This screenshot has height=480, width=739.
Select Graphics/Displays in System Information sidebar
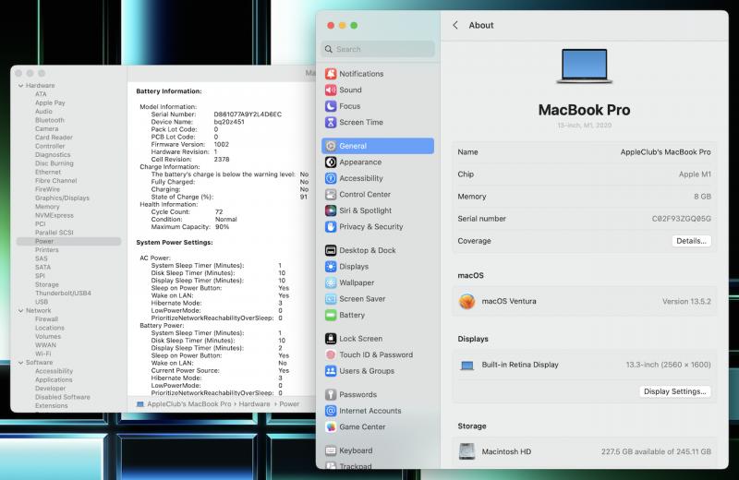62,198
